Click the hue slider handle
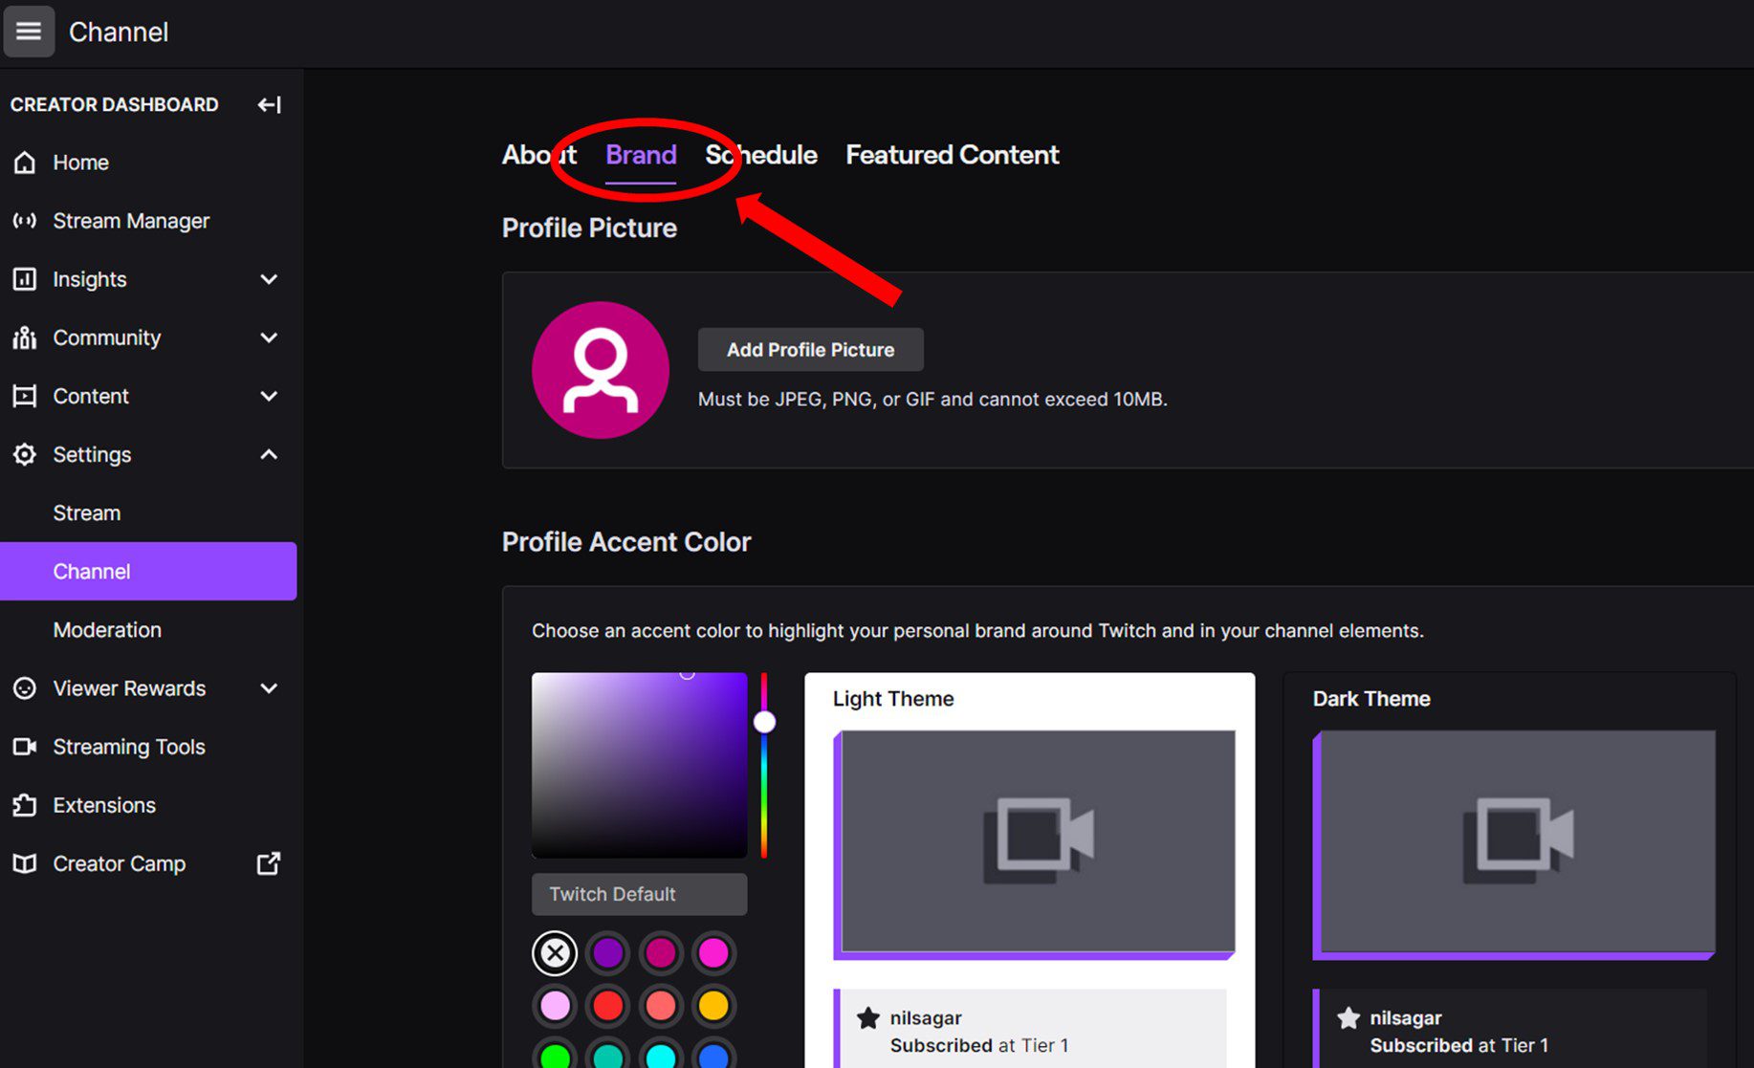The height and width of the screenshot is (1068, 1754). [x=764, y=722]
